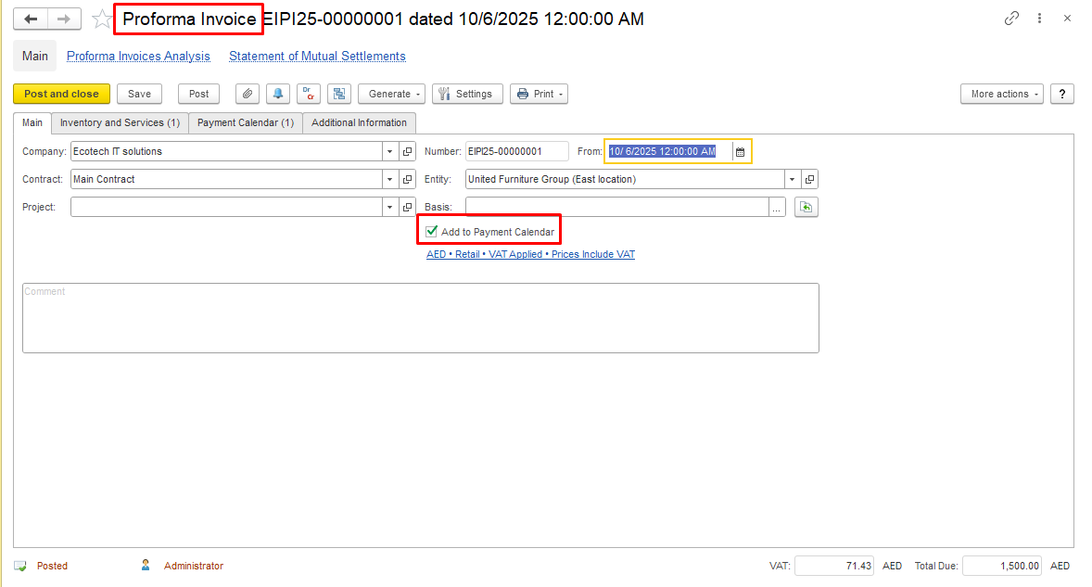The width and height of the screenshot is (1092, 587).
Task: Open the Payment Calendar tab
Action: (x=246, y=122)
